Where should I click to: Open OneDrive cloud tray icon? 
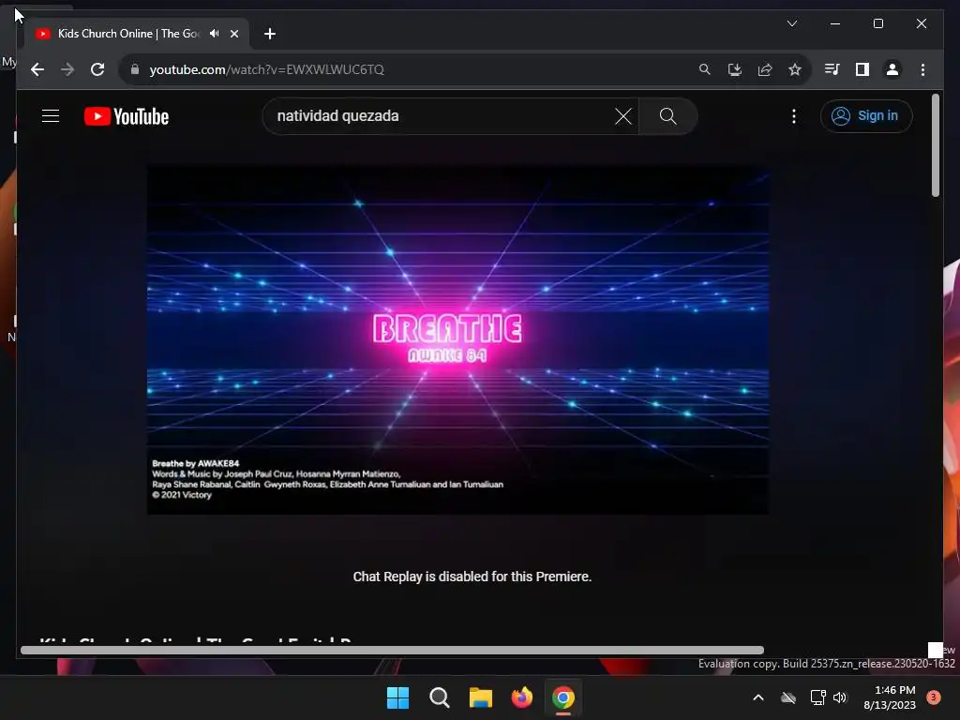tap(788, 697)
